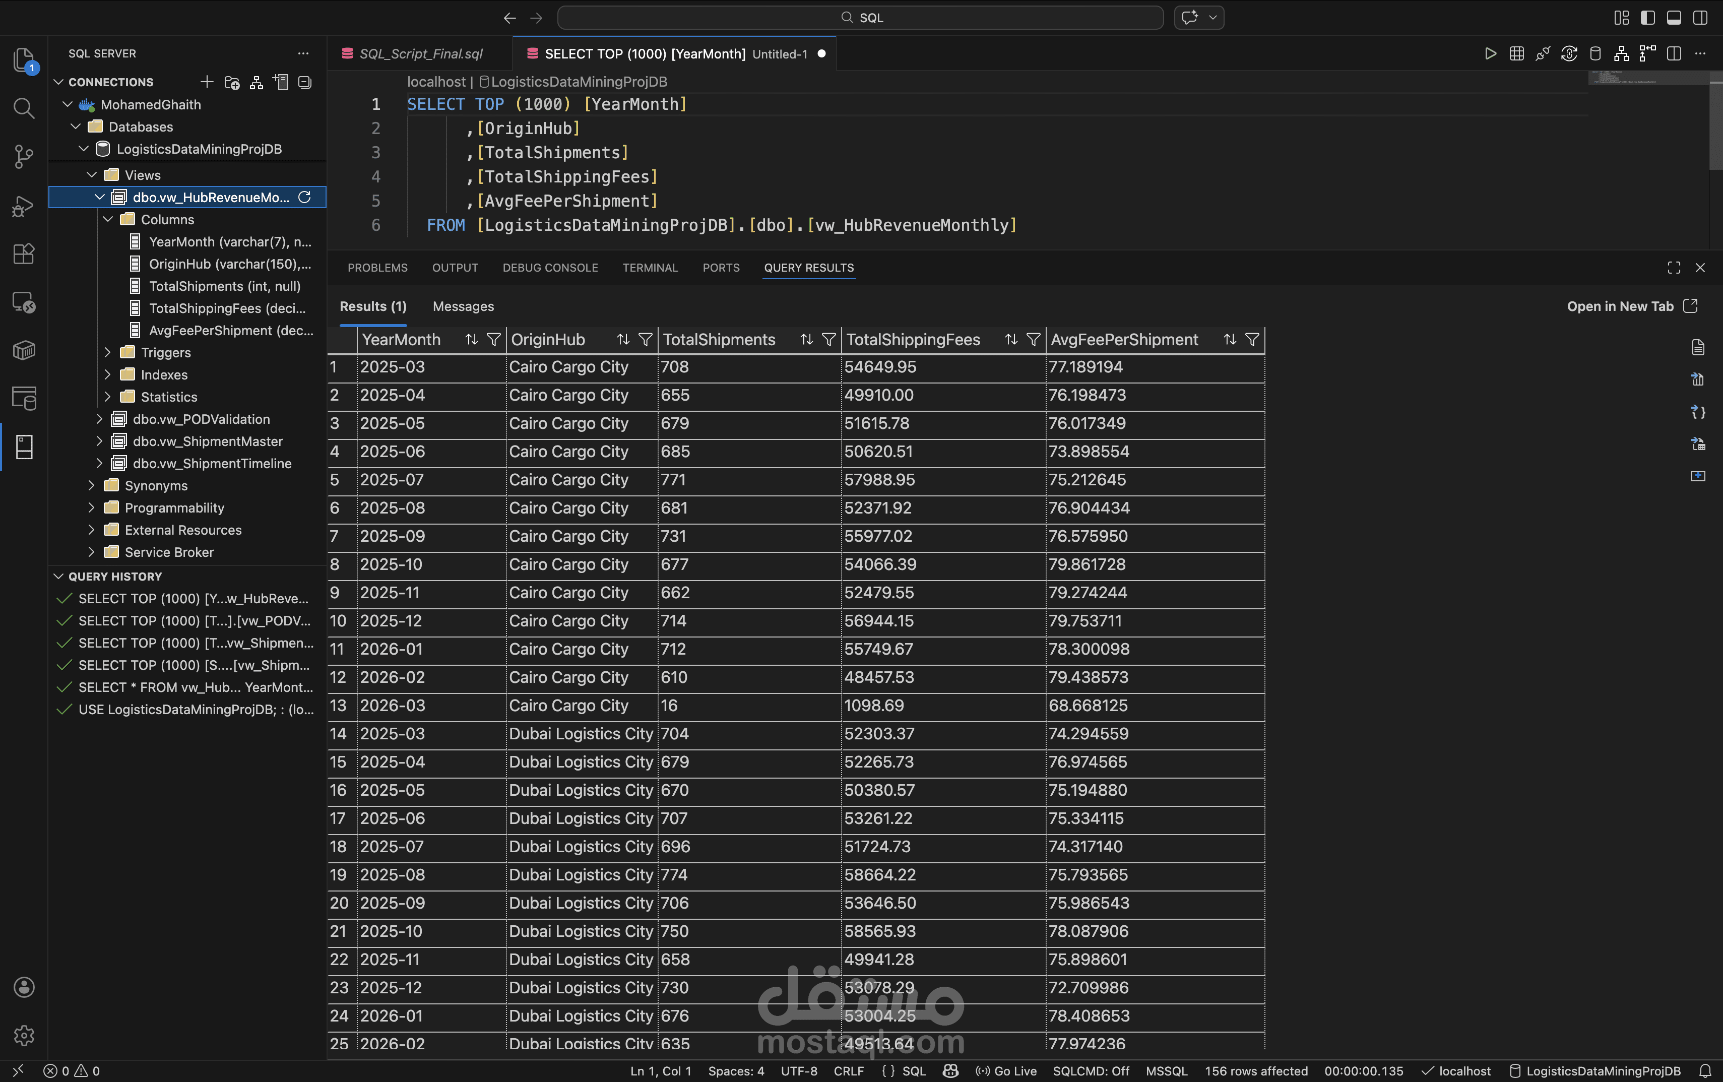Click the title bar search box
Screen dimensions: 1723x1082
[x=860, y=18]
